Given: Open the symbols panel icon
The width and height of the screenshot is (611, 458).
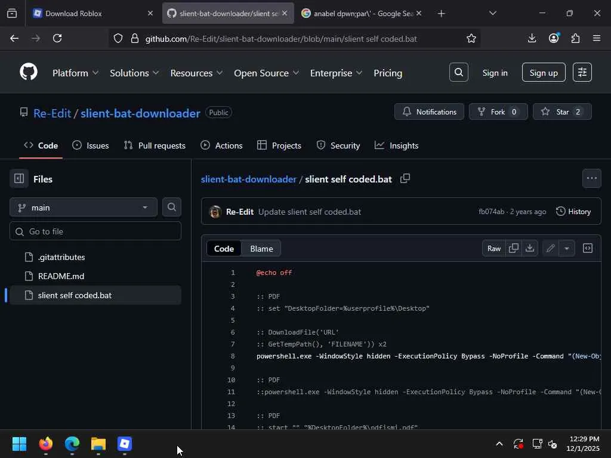Looking at the screenshot, I should tap(588, 248).
